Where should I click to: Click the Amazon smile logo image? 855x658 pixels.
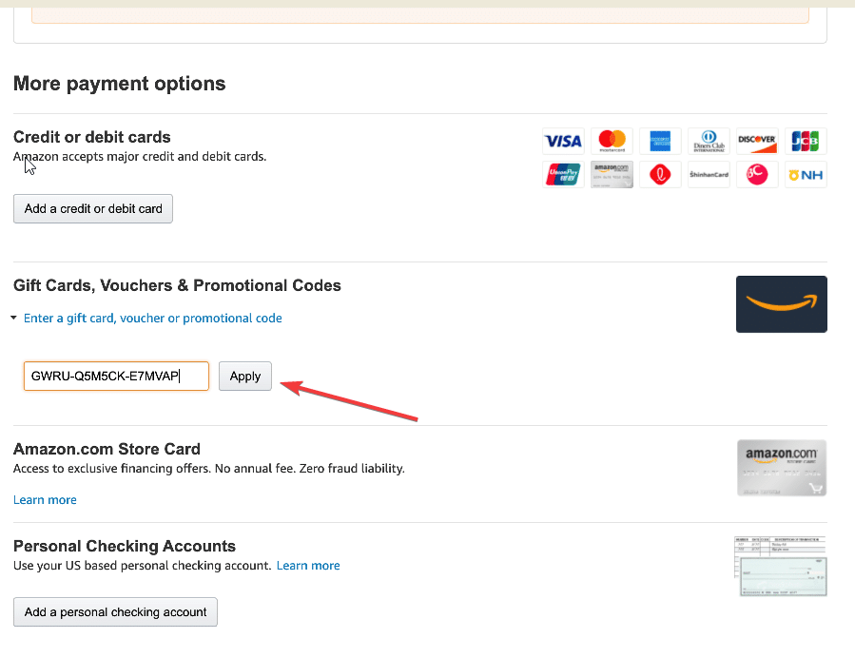[x=781, y=303]
